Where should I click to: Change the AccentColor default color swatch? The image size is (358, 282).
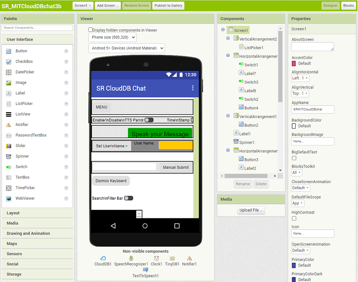(x=293, y=63)
